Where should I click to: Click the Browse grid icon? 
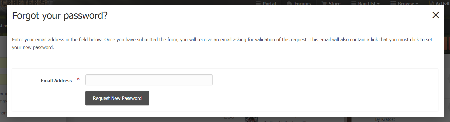[393, 3]
